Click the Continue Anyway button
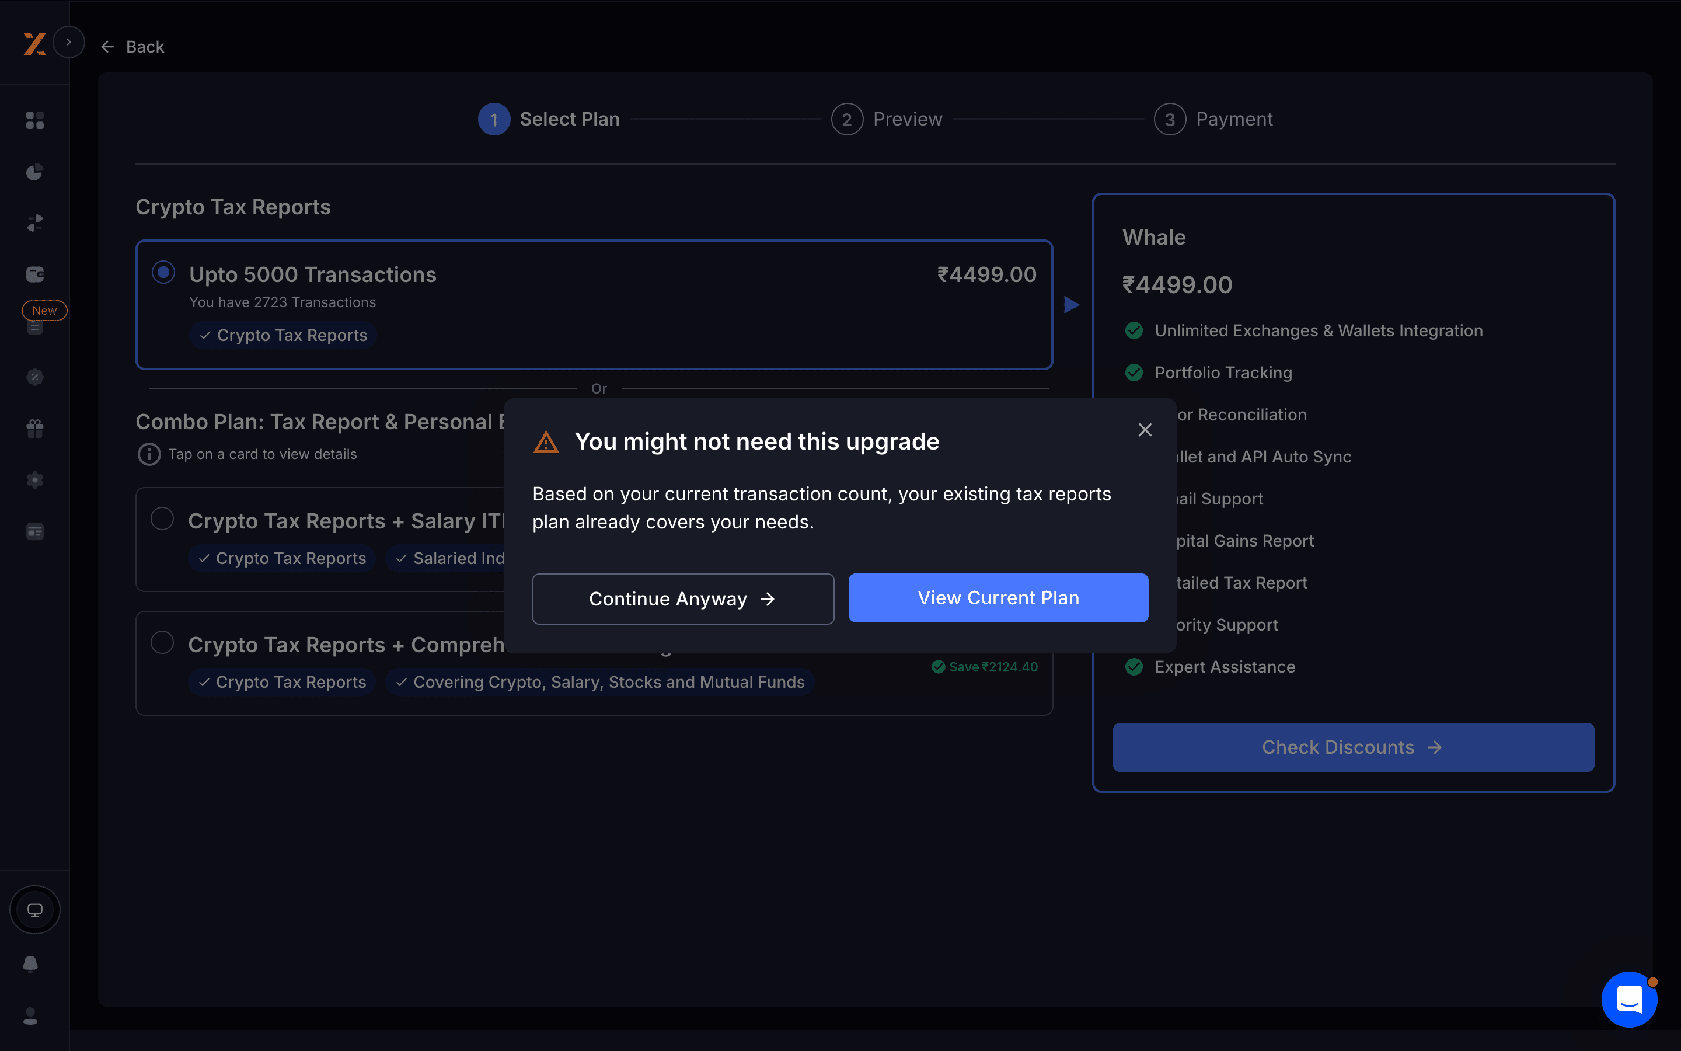This screenshot has width=1681, height=1051. coord(682,598)
